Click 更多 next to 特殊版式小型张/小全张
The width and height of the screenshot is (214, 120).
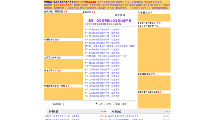coord(69,86)
